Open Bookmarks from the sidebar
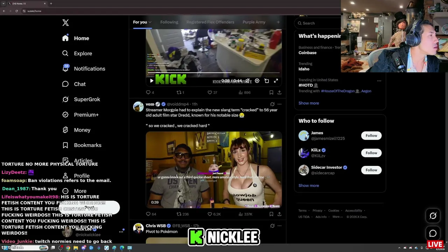Image resolution: width=448 pixels, height=252 pixels. (82, 145)
